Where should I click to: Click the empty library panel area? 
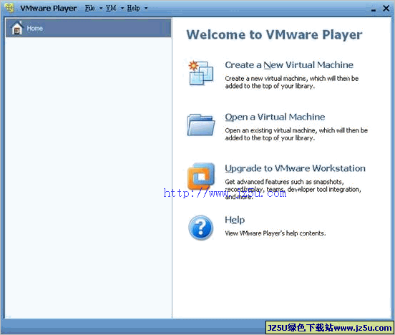coord(88,178)
